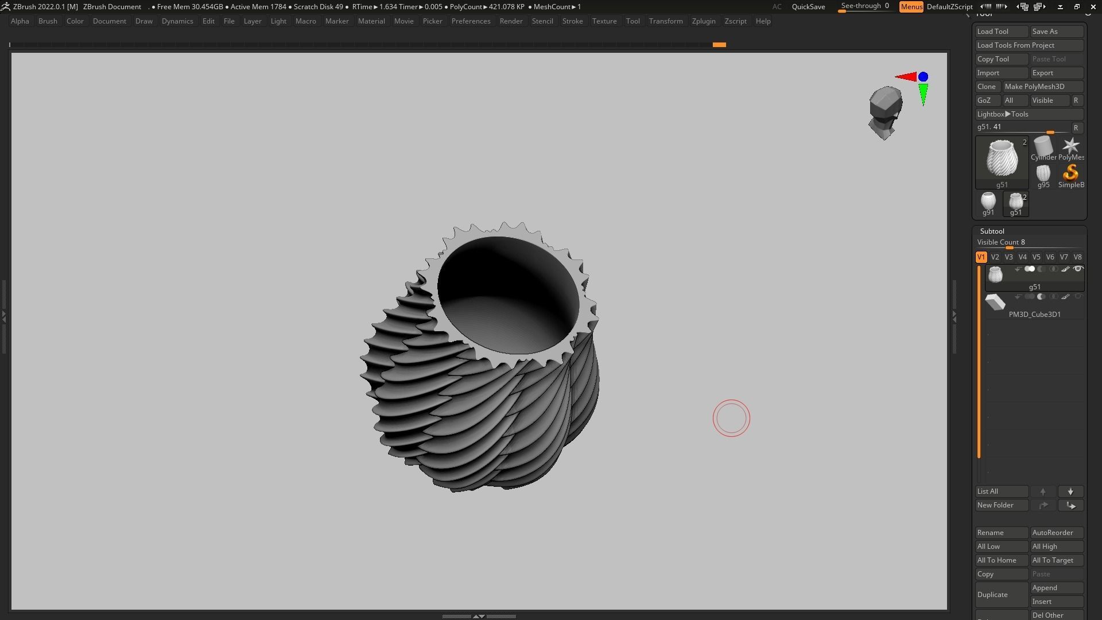Open the Zplugin menu
This screenshot has width=1102, height=620.
[x=703, y=21]
